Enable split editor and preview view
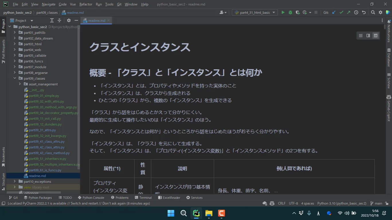Viewport: 392px width, 220px height. (x=368, y=35)
